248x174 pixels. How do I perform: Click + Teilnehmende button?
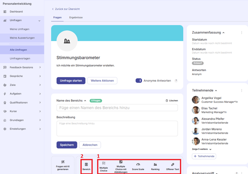[x=204, y=156]
